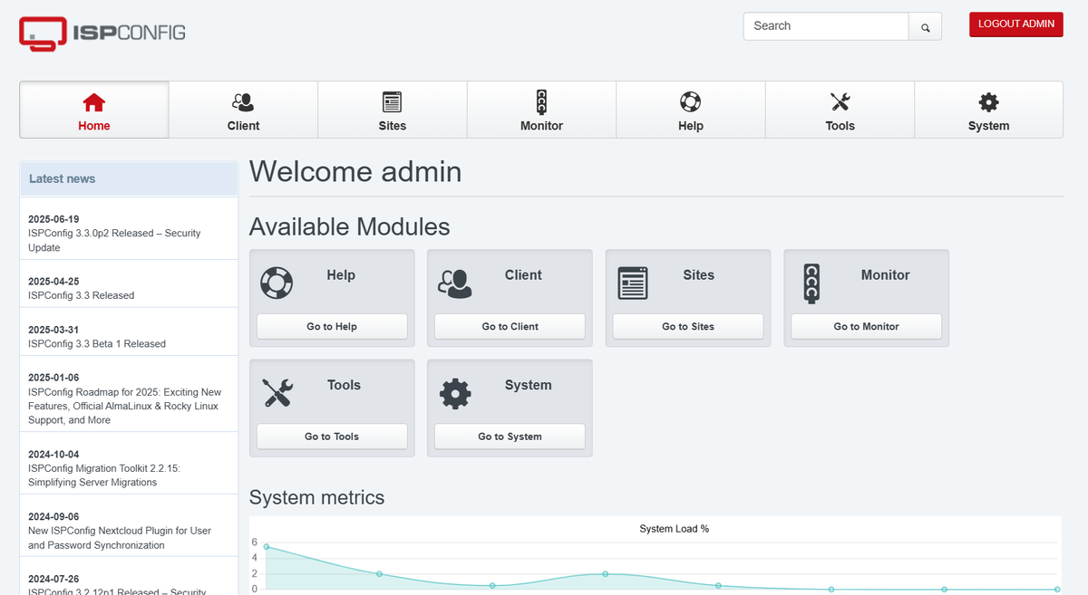Open the Help tab label
This screenshot has height=595, width=1088.
tap(691, 126)
